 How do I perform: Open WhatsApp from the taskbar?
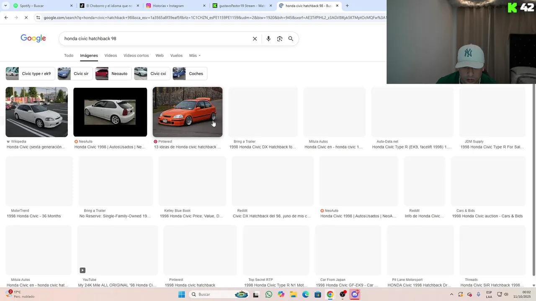pyautogui.click(x=269, y=294)
